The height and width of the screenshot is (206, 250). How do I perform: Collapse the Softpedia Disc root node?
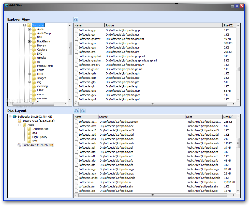[10, 117]
